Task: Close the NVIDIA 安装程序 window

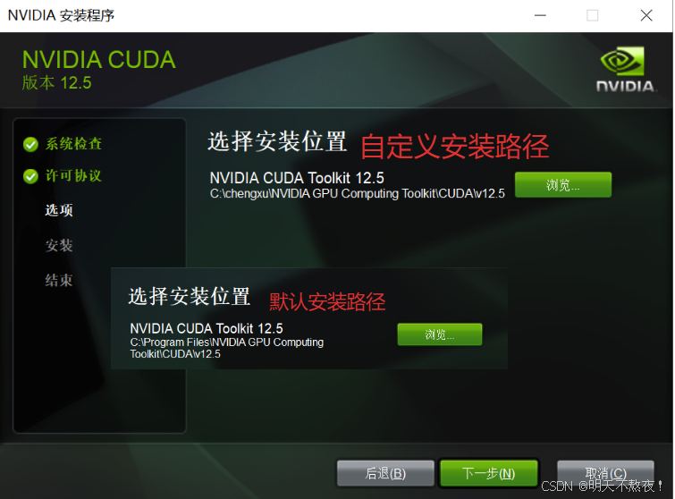Action: pyautogui.click(x=646, y=16)
